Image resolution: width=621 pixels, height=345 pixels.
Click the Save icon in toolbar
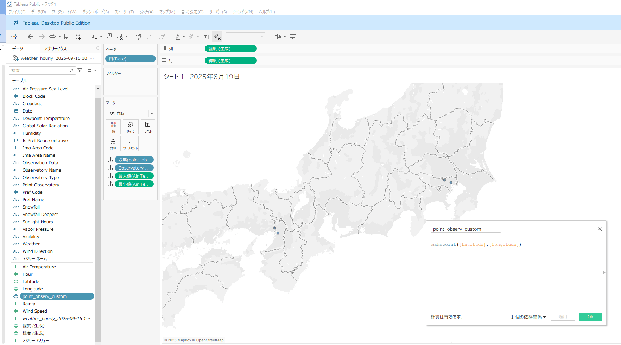(67, 37)
